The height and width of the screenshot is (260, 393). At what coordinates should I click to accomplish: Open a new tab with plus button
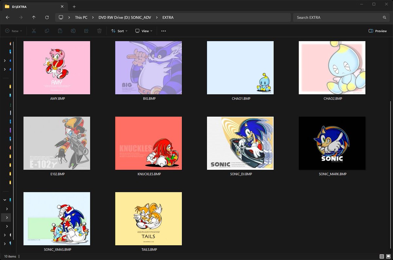[74, 7]
